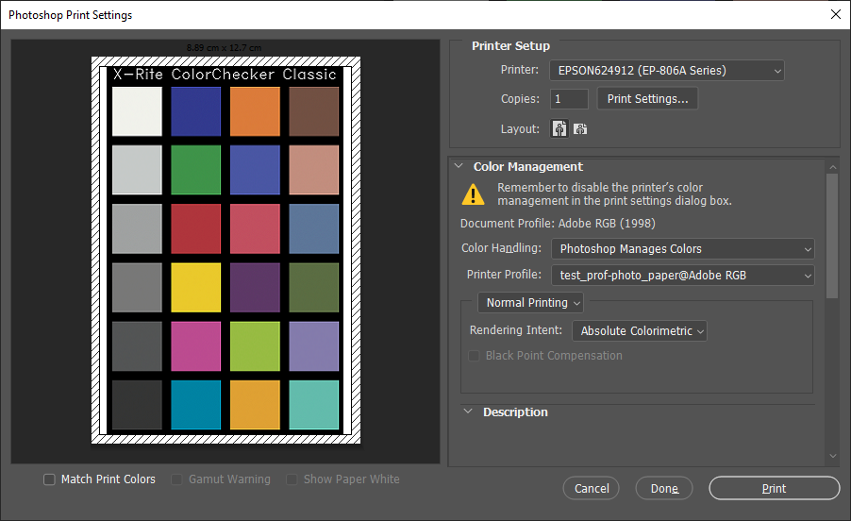Click the Print button

point(774,489)
